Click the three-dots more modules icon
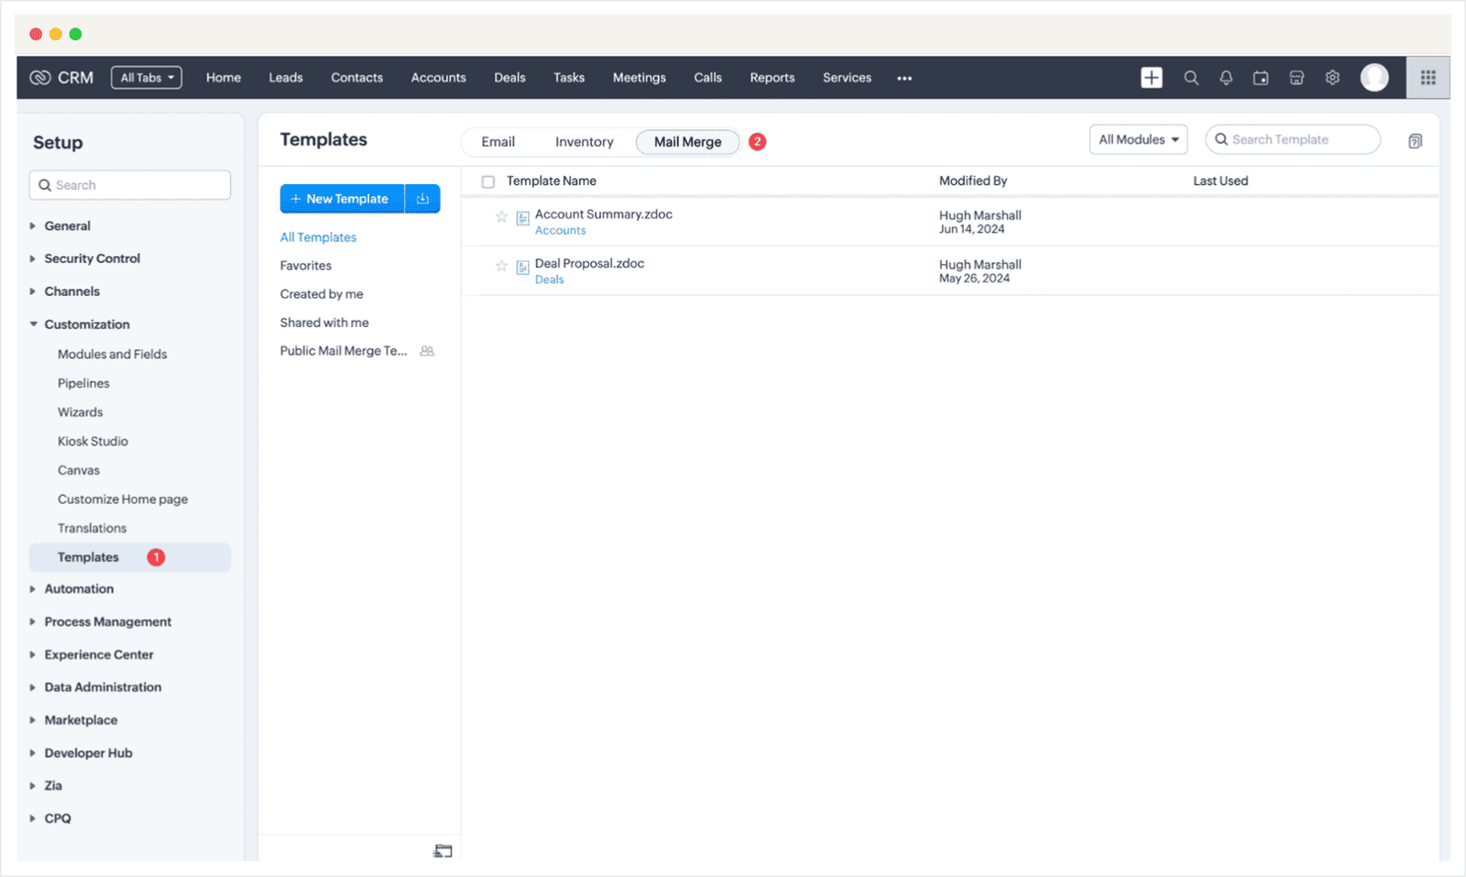 tap(904, 79)
